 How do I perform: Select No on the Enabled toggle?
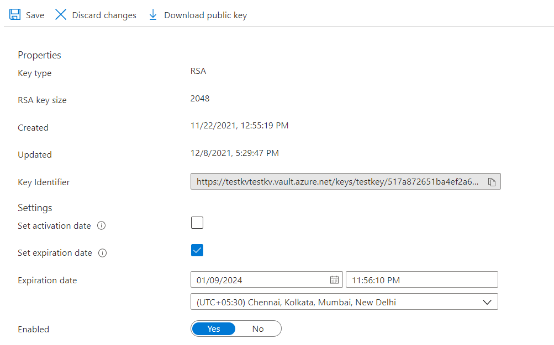258,329
